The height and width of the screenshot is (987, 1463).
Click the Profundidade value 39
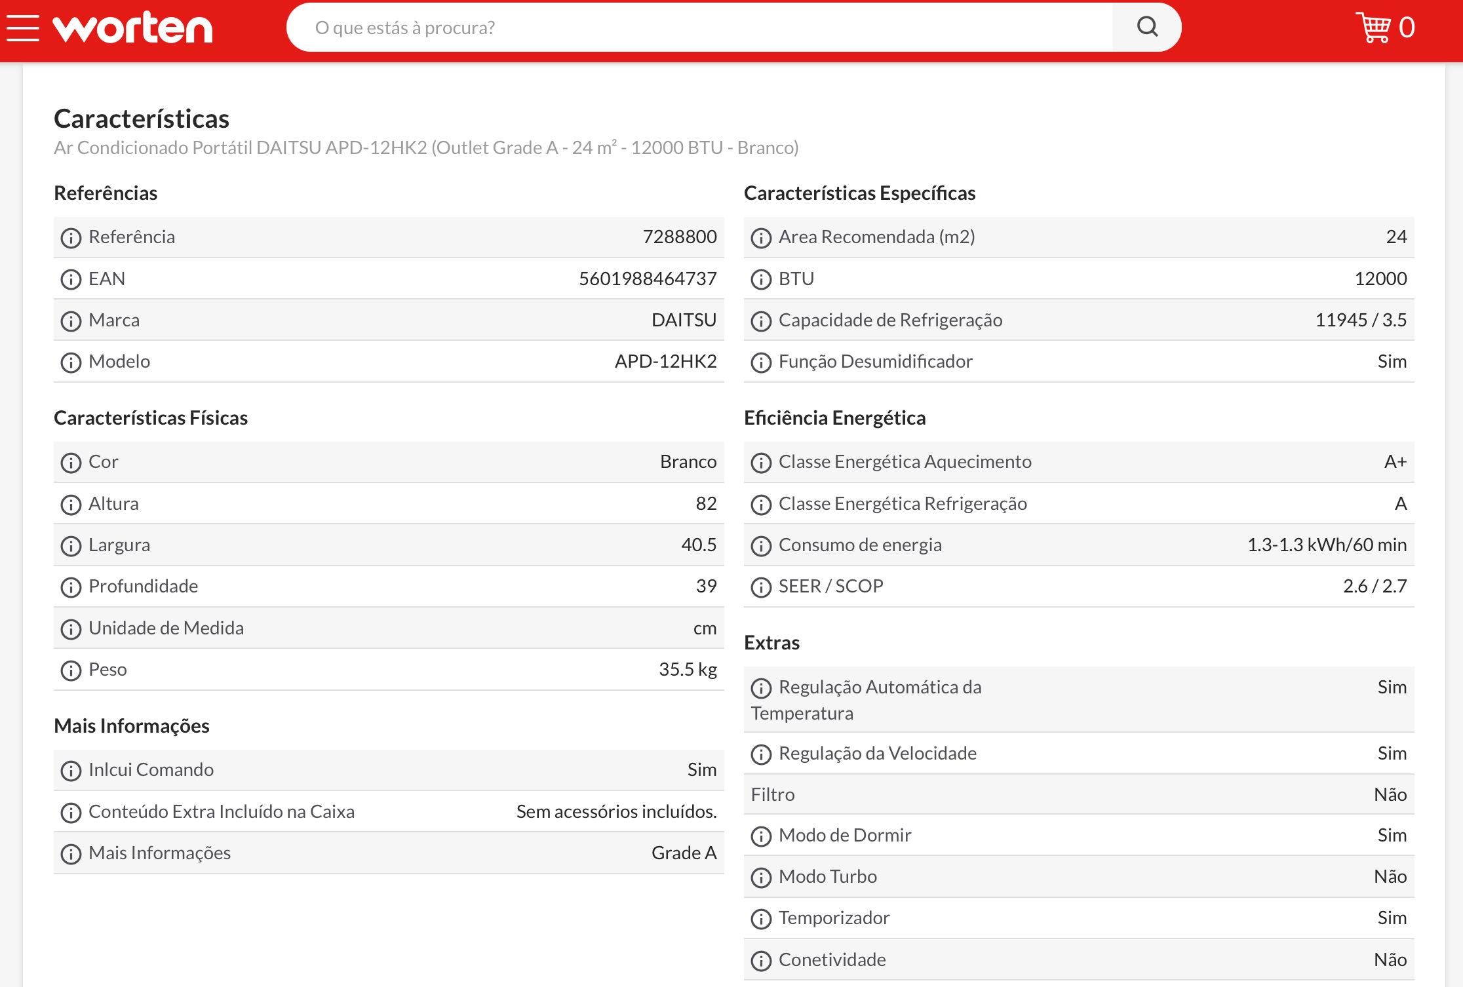coord(706,586)
